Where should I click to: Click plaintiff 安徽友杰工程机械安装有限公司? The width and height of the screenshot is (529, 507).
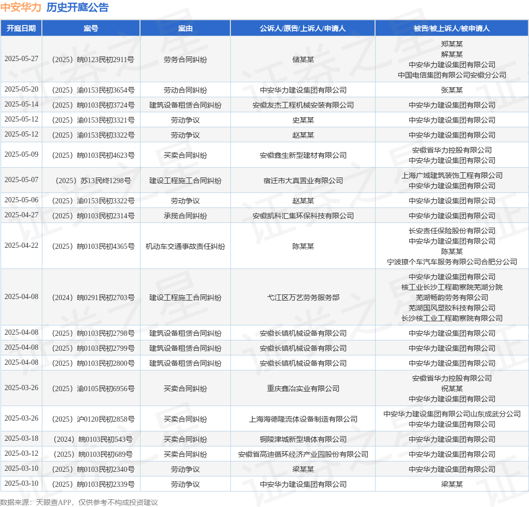pos(303,105)
